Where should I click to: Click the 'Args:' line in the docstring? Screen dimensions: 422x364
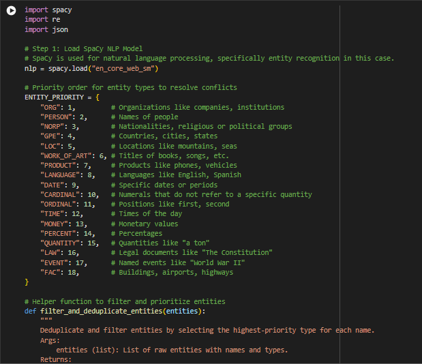(x=50, y=341)
